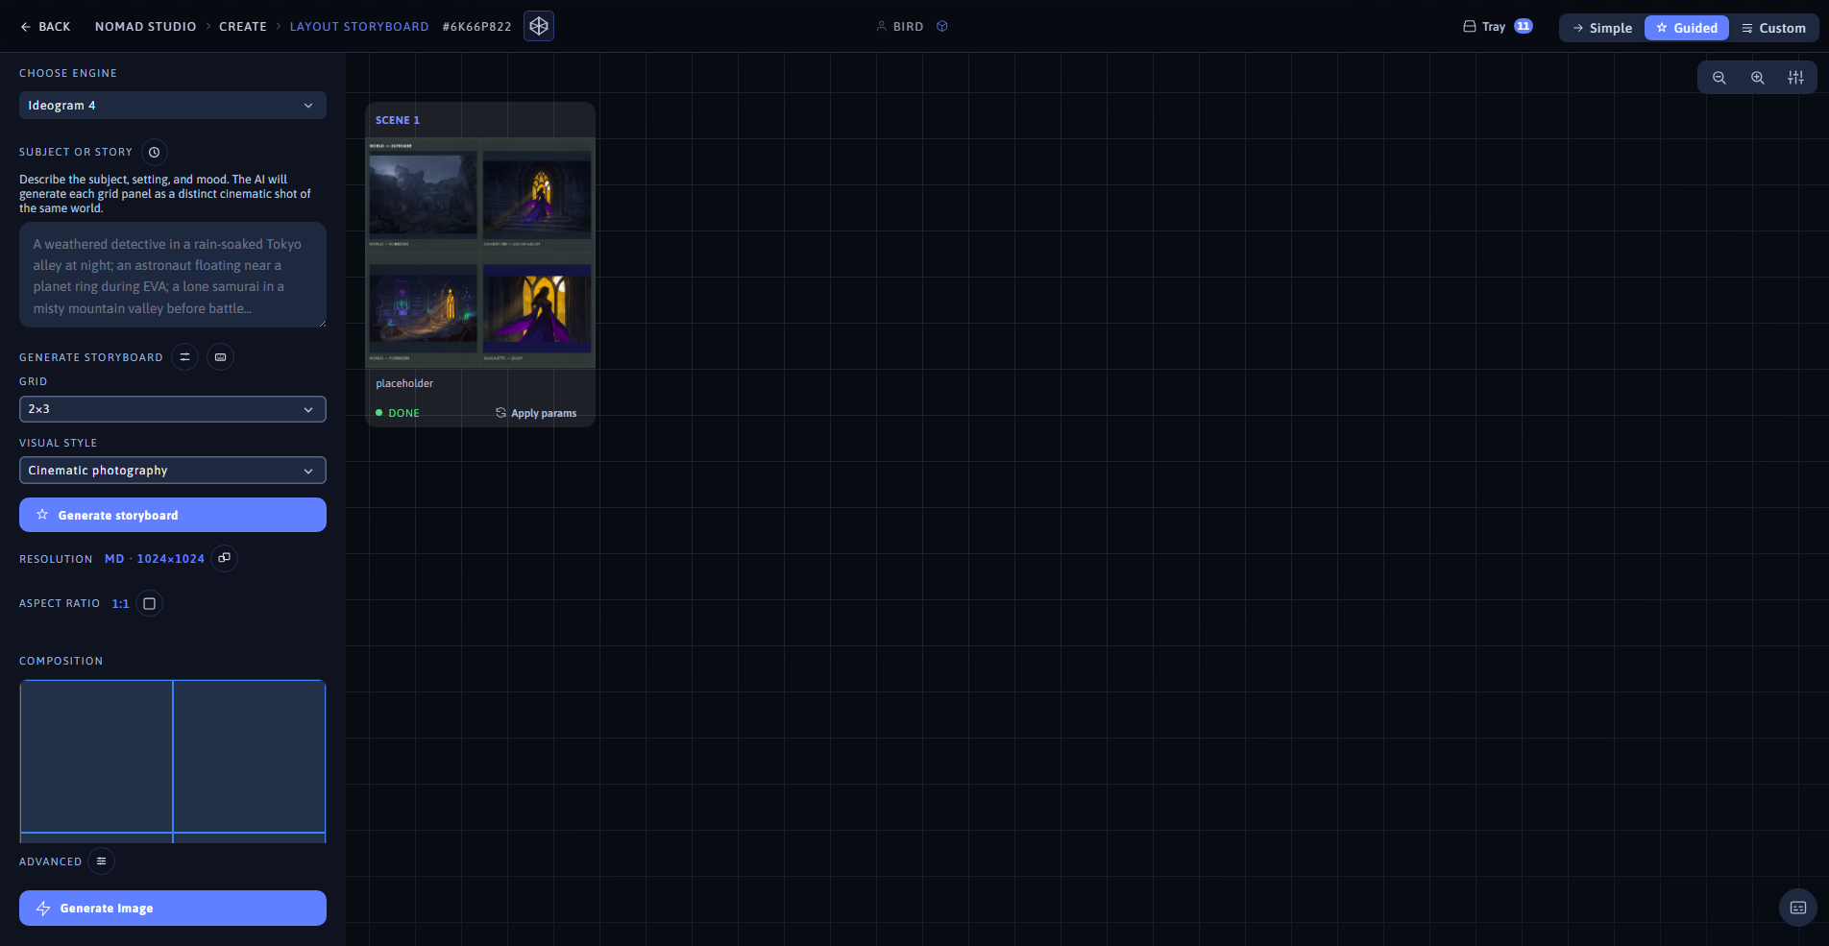1829x946 pixels.
Task: Zoom out the canvas
Action: 1719,78
